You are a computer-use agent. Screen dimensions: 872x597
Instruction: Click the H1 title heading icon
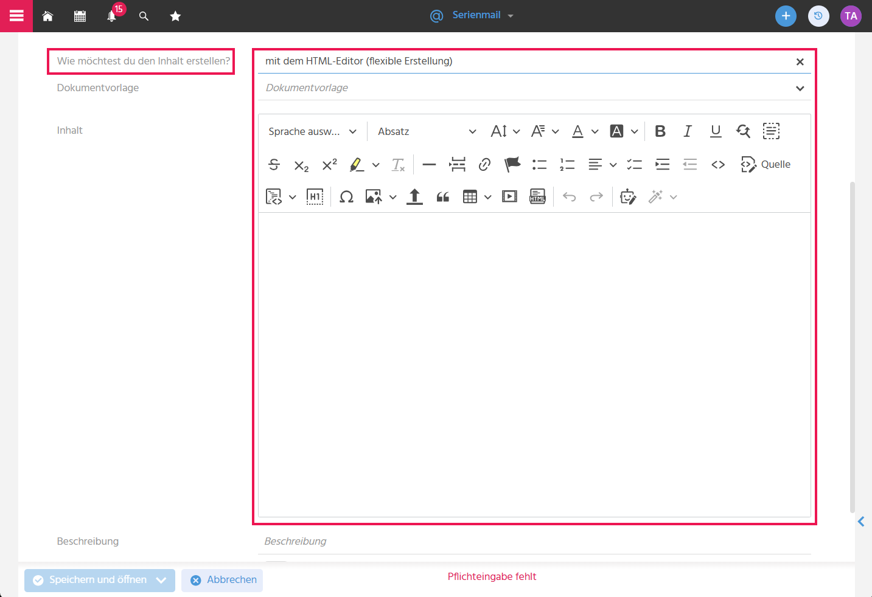pyautogui.click(x=315, y=197)
